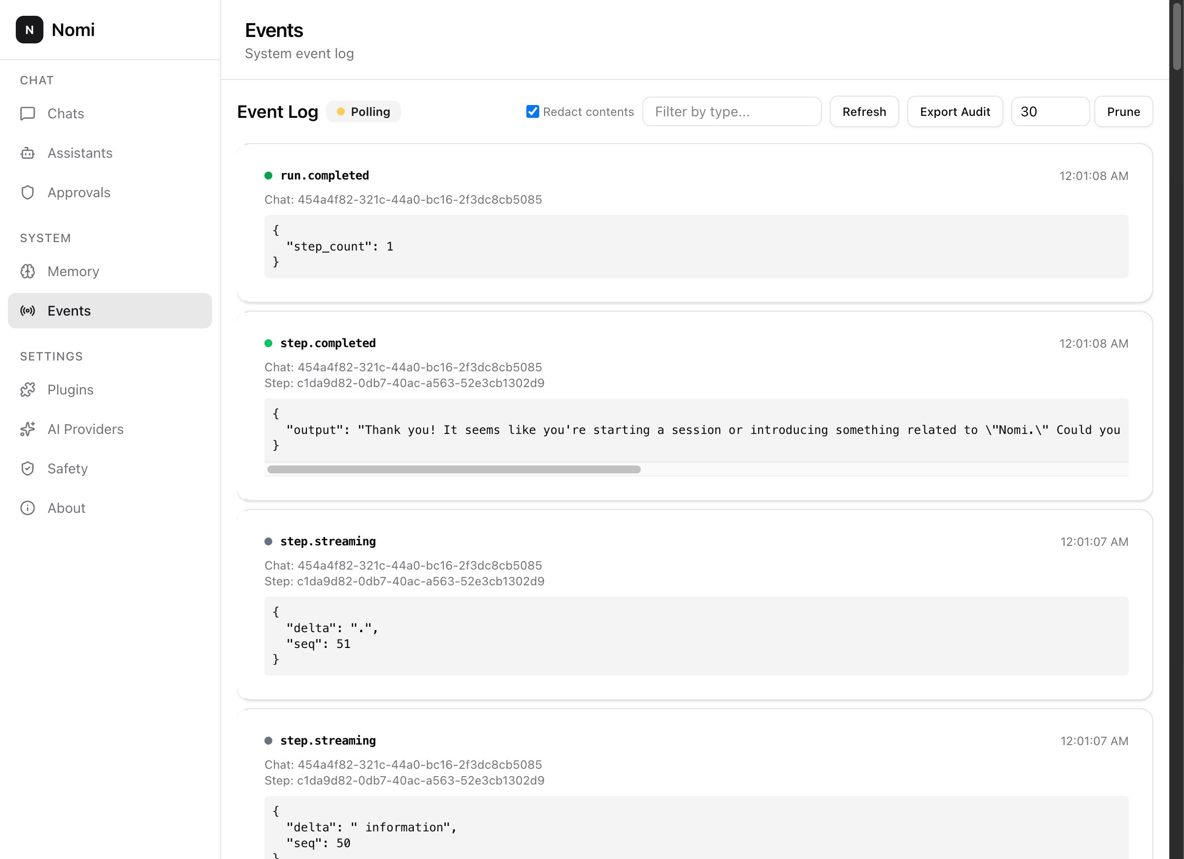Uncheck the Redact contents checkbox
The height and width of the screenshot is (859, 1184).
[532, 111]
